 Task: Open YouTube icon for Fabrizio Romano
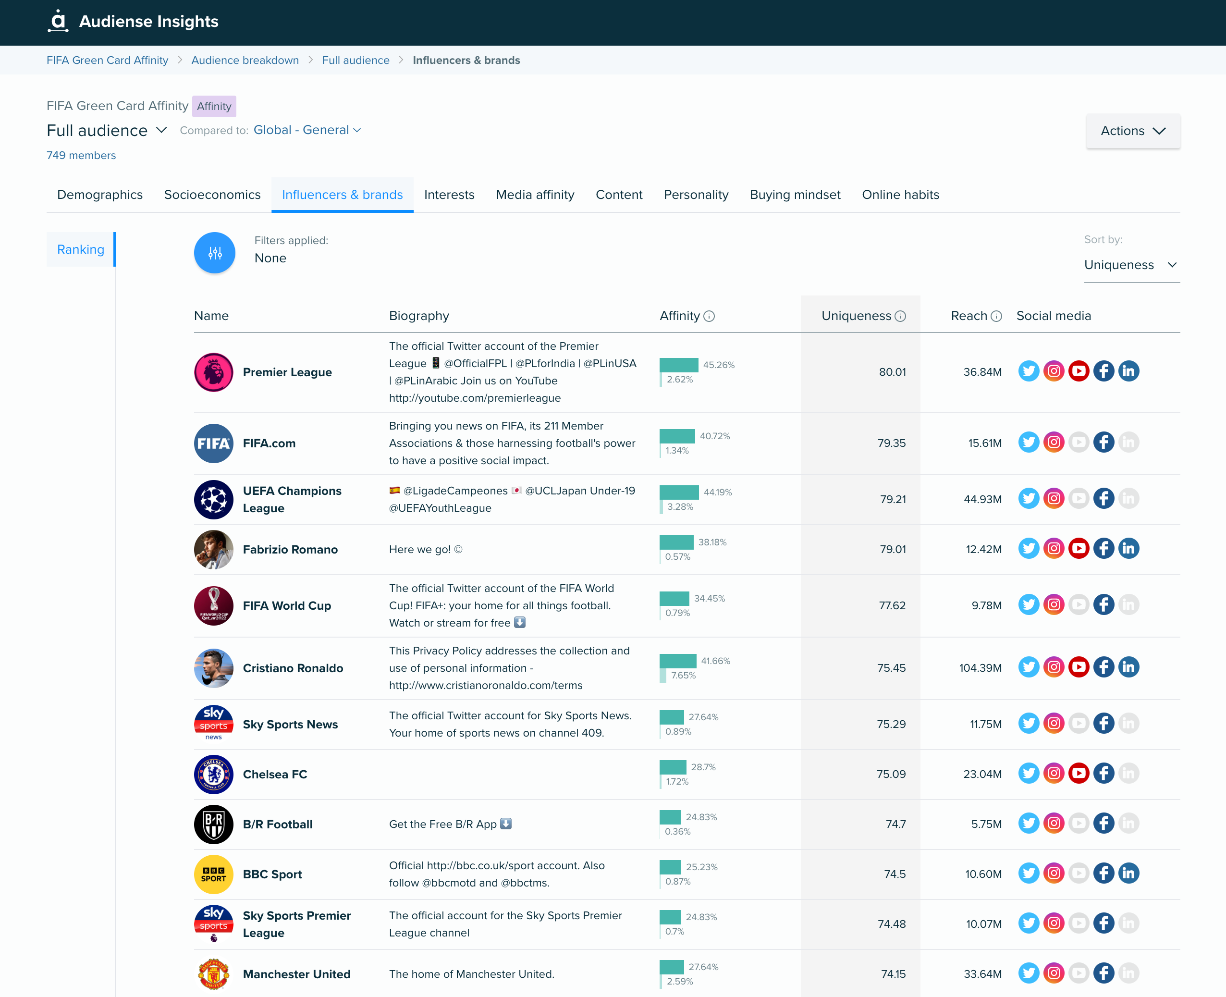coord(1079,548)
